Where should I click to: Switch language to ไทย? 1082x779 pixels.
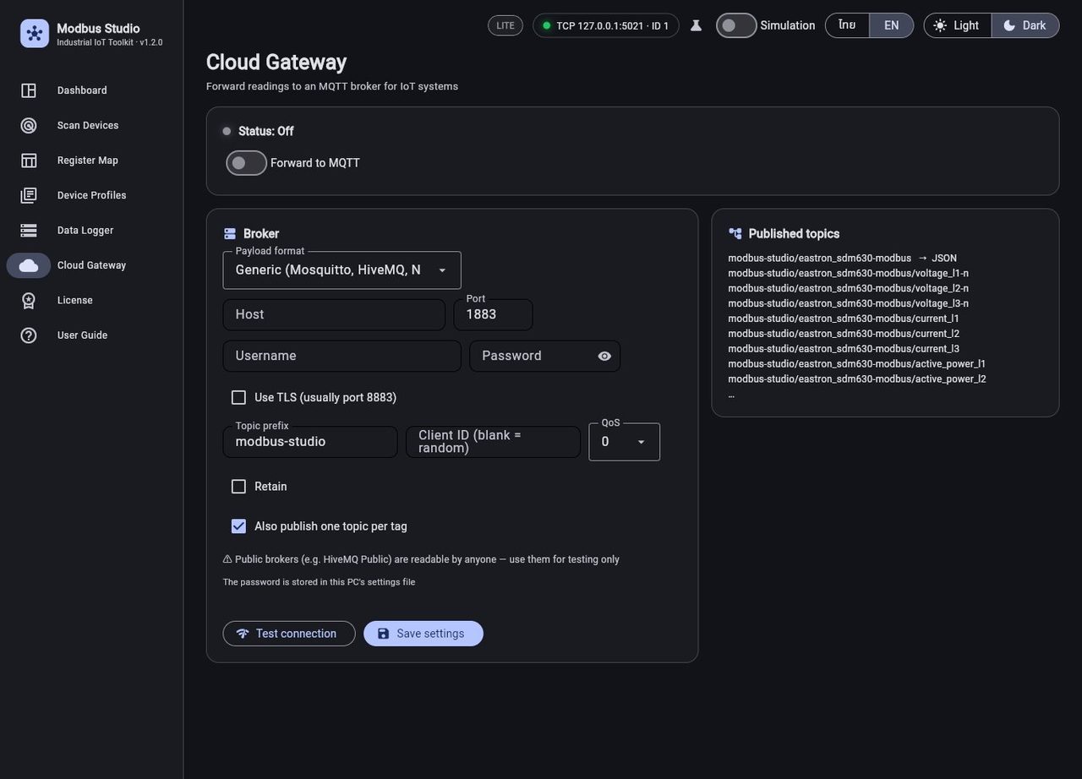(x=847, y=25)
